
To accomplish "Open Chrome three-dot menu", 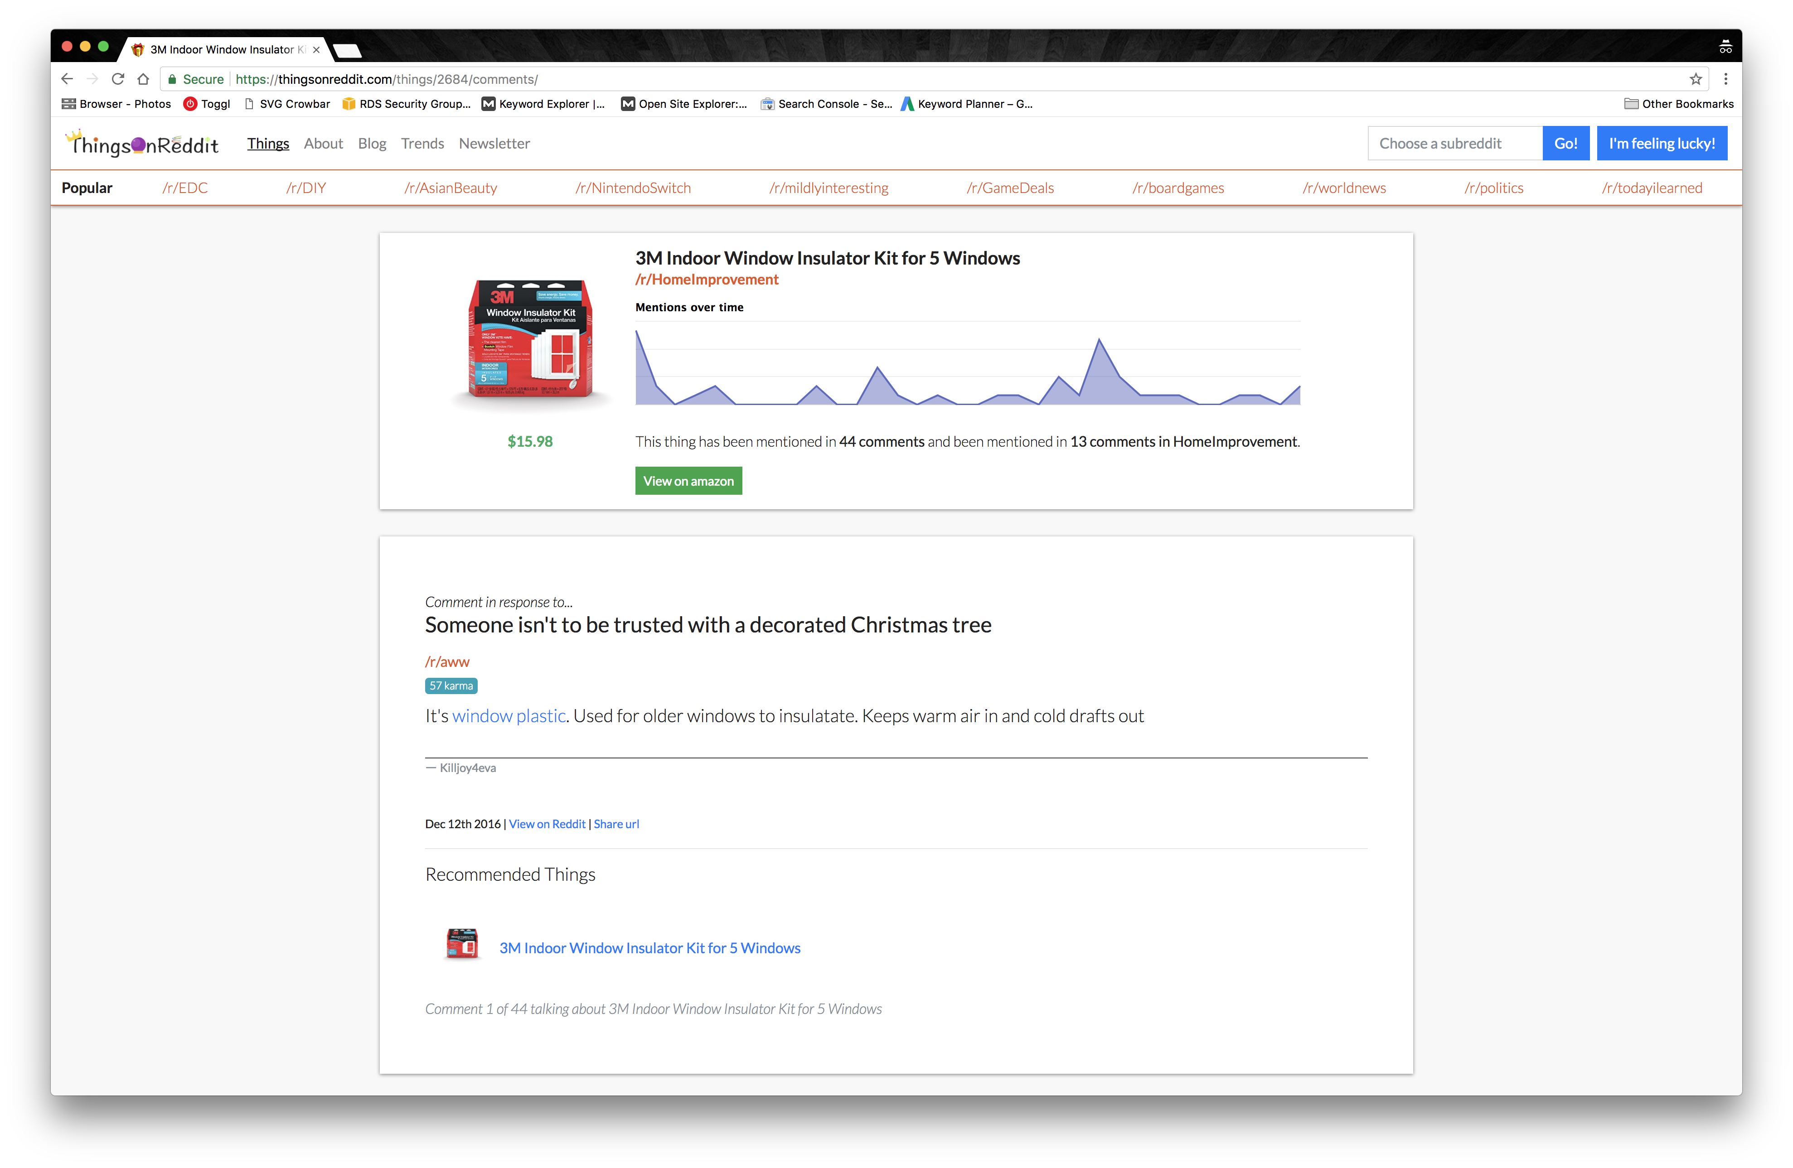I will click(1725, 79).
